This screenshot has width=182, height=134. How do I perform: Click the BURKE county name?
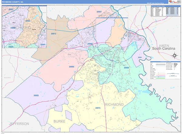[59, 122]
